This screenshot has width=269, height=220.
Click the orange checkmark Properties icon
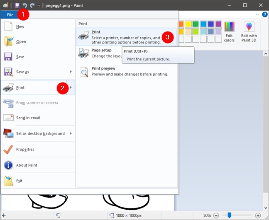8,149
